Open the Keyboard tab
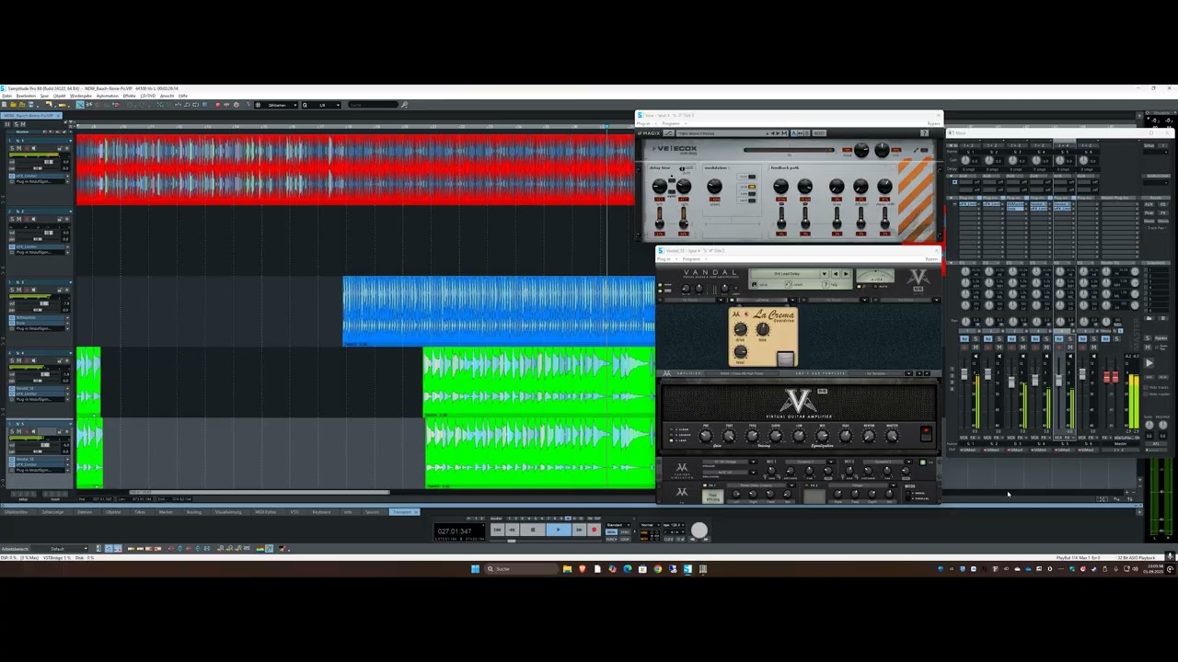Screen dimensions: 1178x662 tap(321, 512)
